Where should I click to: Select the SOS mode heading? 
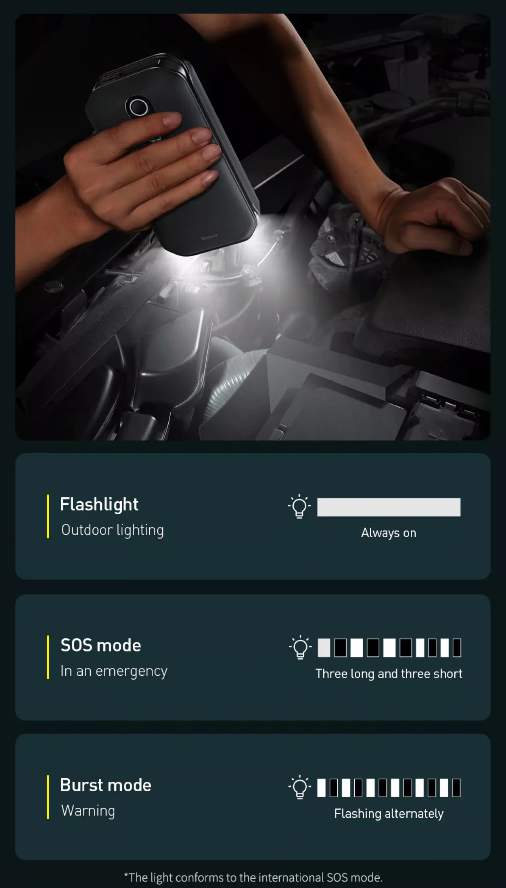(x=101, y=645)
